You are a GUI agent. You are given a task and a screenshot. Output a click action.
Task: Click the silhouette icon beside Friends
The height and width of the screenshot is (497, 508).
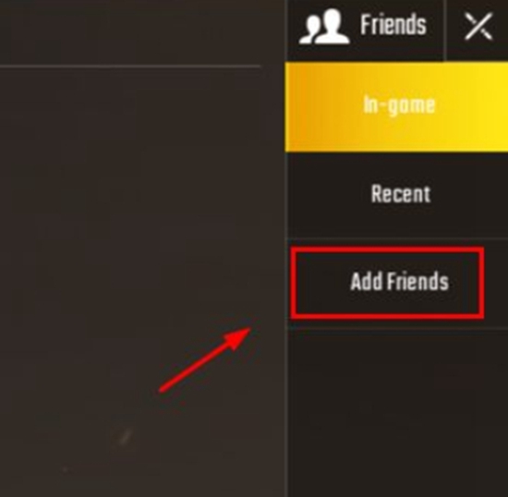pos(324,26)
